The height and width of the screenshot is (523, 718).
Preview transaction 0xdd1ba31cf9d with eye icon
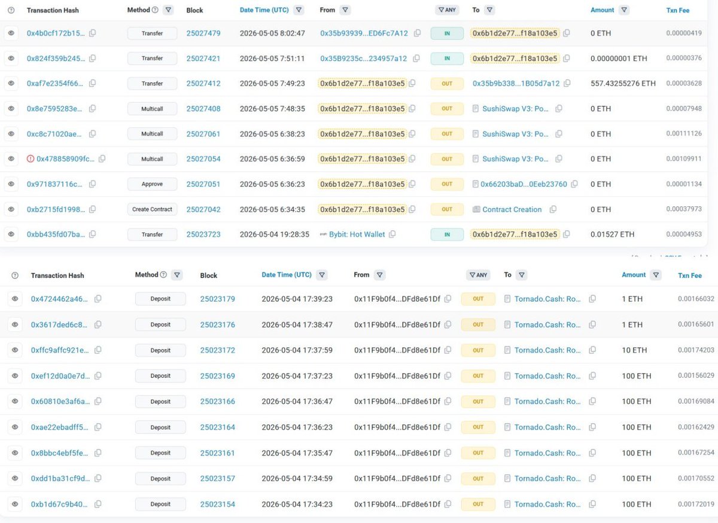pos(15,479)
